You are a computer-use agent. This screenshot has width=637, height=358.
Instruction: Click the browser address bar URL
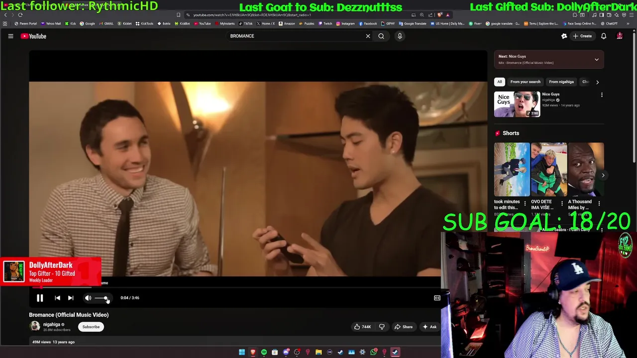(x=252, y=15)
